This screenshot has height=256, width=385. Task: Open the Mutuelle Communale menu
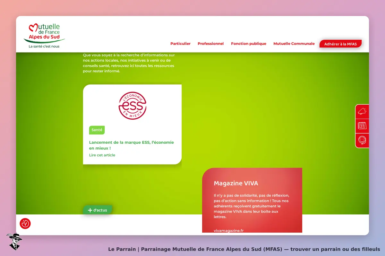(x=294, y=44)
